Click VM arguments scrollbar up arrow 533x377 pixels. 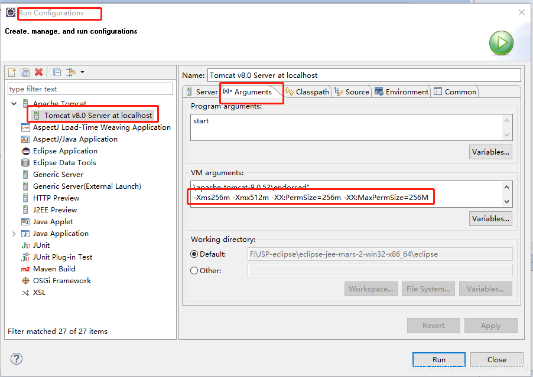(506, 187)
